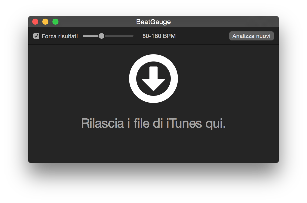Click the slider track right of the handle
This screenshot has width=307, height=203.
(118, 36)
